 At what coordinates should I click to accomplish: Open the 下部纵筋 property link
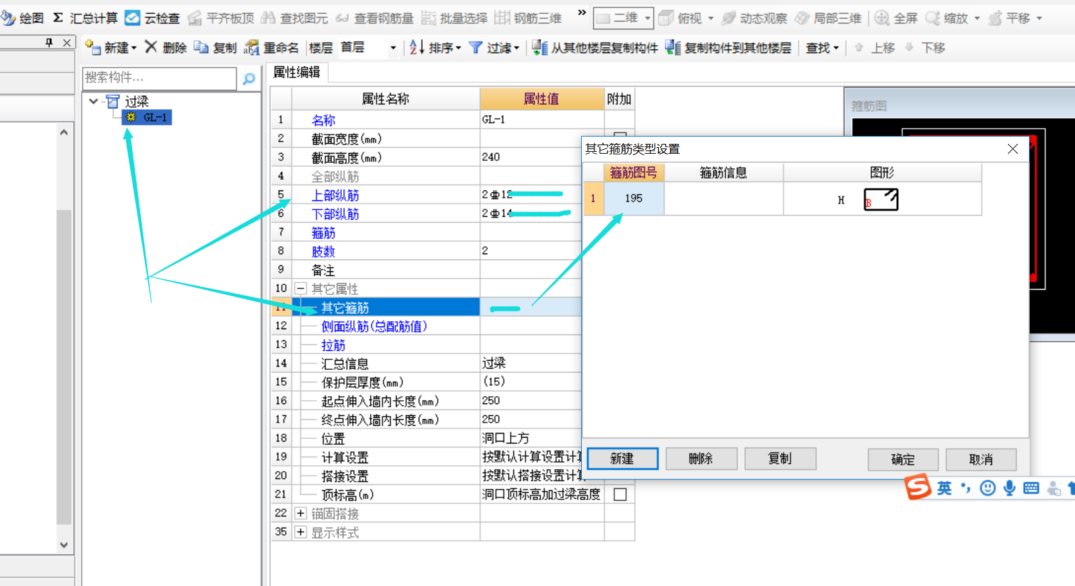click(335, 214)
